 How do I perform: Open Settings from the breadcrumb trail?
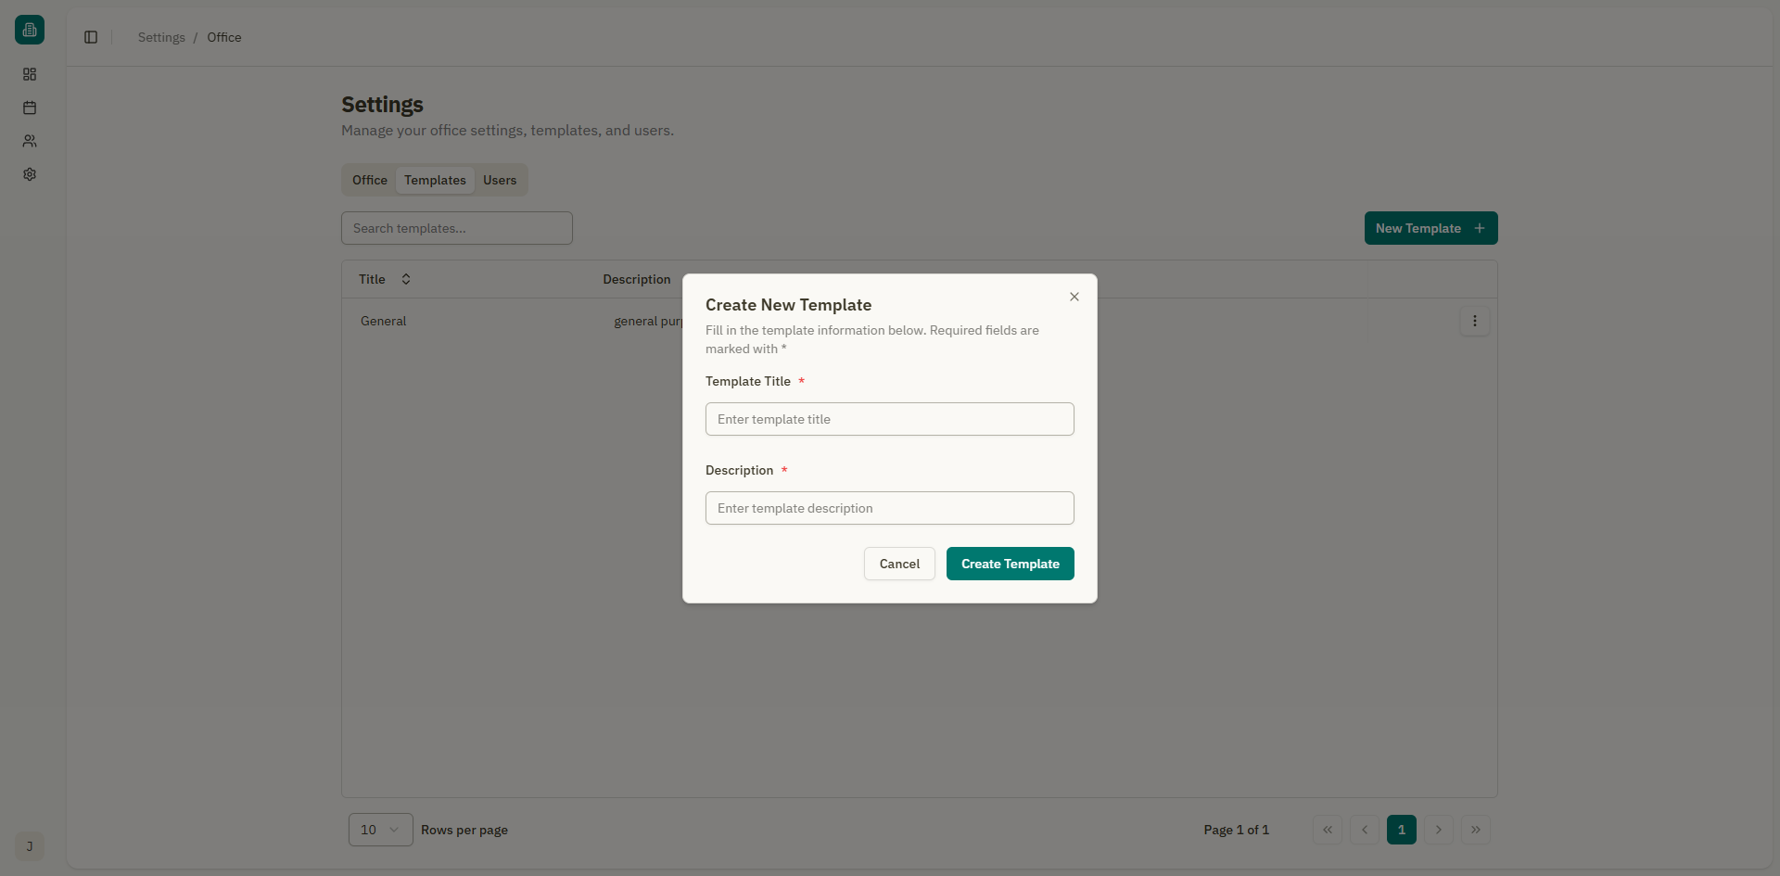pos(160,37)
